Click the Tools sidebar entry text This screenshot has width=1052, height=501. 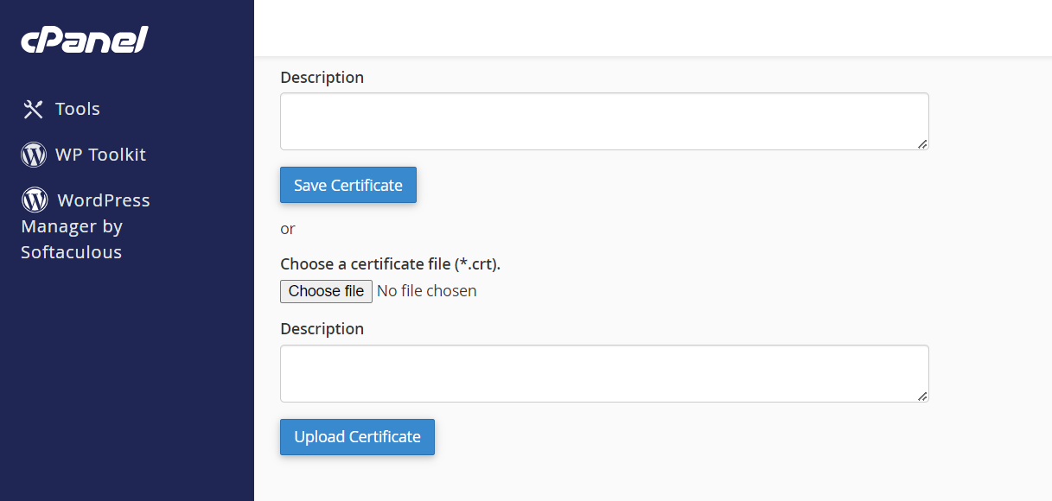pyautogui.click(x=78, y=109)
